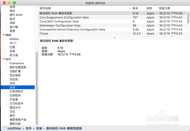Open Wi-Fi sidebar entry
Image resolution: width=190 pixels, height=131 pixels.
coord(13,43)
